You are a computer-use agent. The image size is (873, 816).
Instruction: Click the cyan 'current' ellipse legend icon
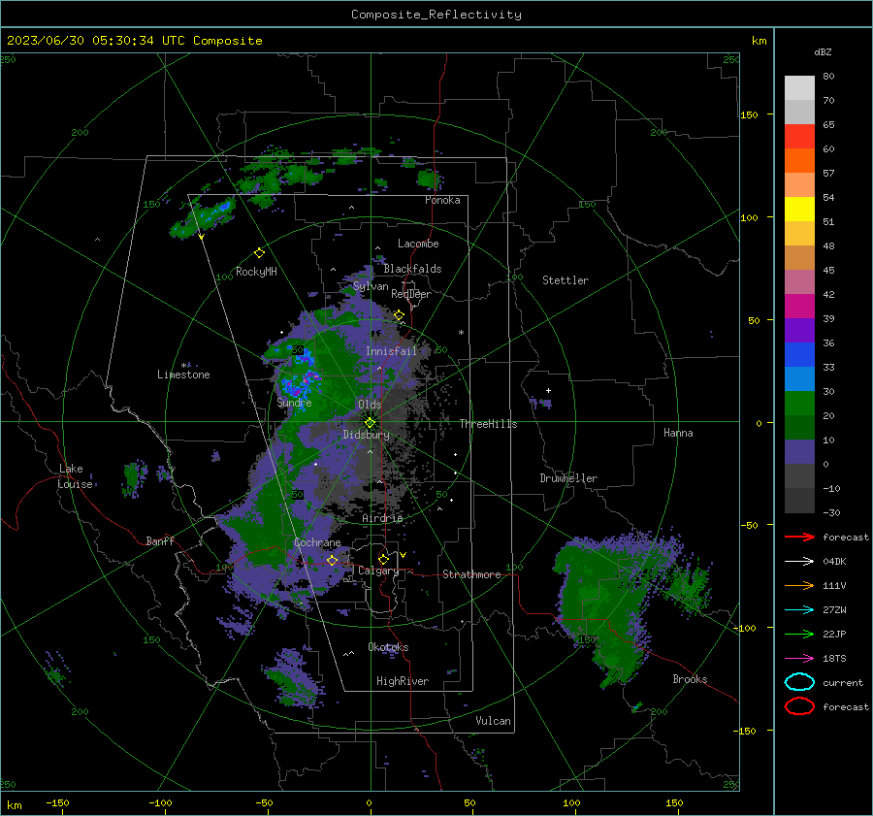pyautogui.click(x=799, y=682)
